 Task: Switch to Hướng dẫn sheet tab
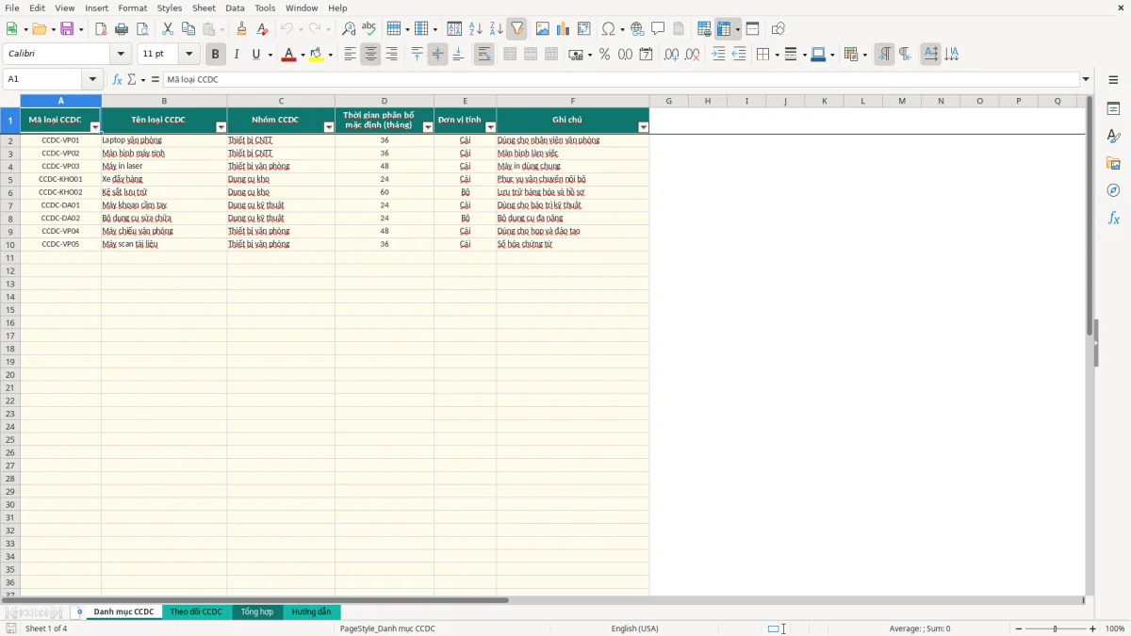coord(311,612)
